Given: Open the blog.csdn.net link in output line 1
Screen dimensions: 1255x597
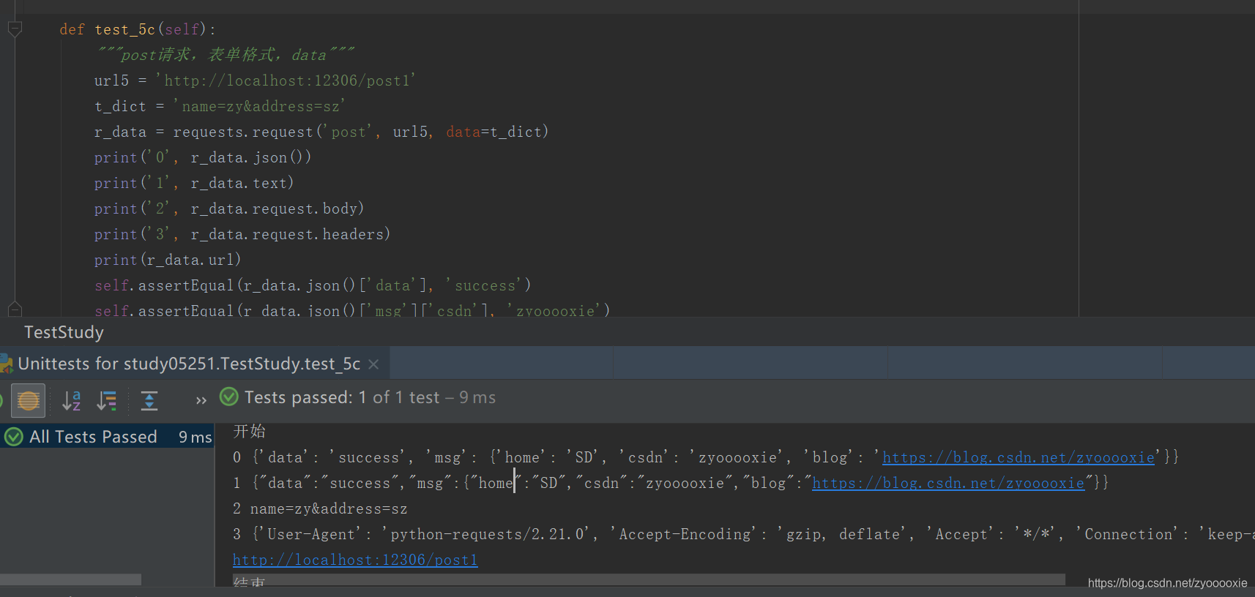Looking at the screenshot, I should coord(948,483).
